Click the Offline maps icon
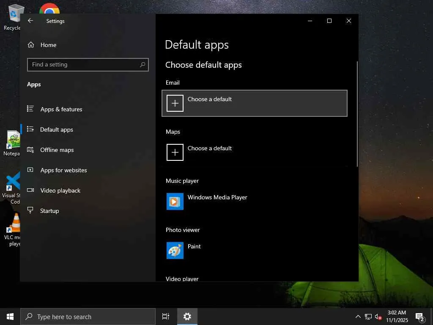The width and height of the screenshot is (433, 325). [30, 149]
